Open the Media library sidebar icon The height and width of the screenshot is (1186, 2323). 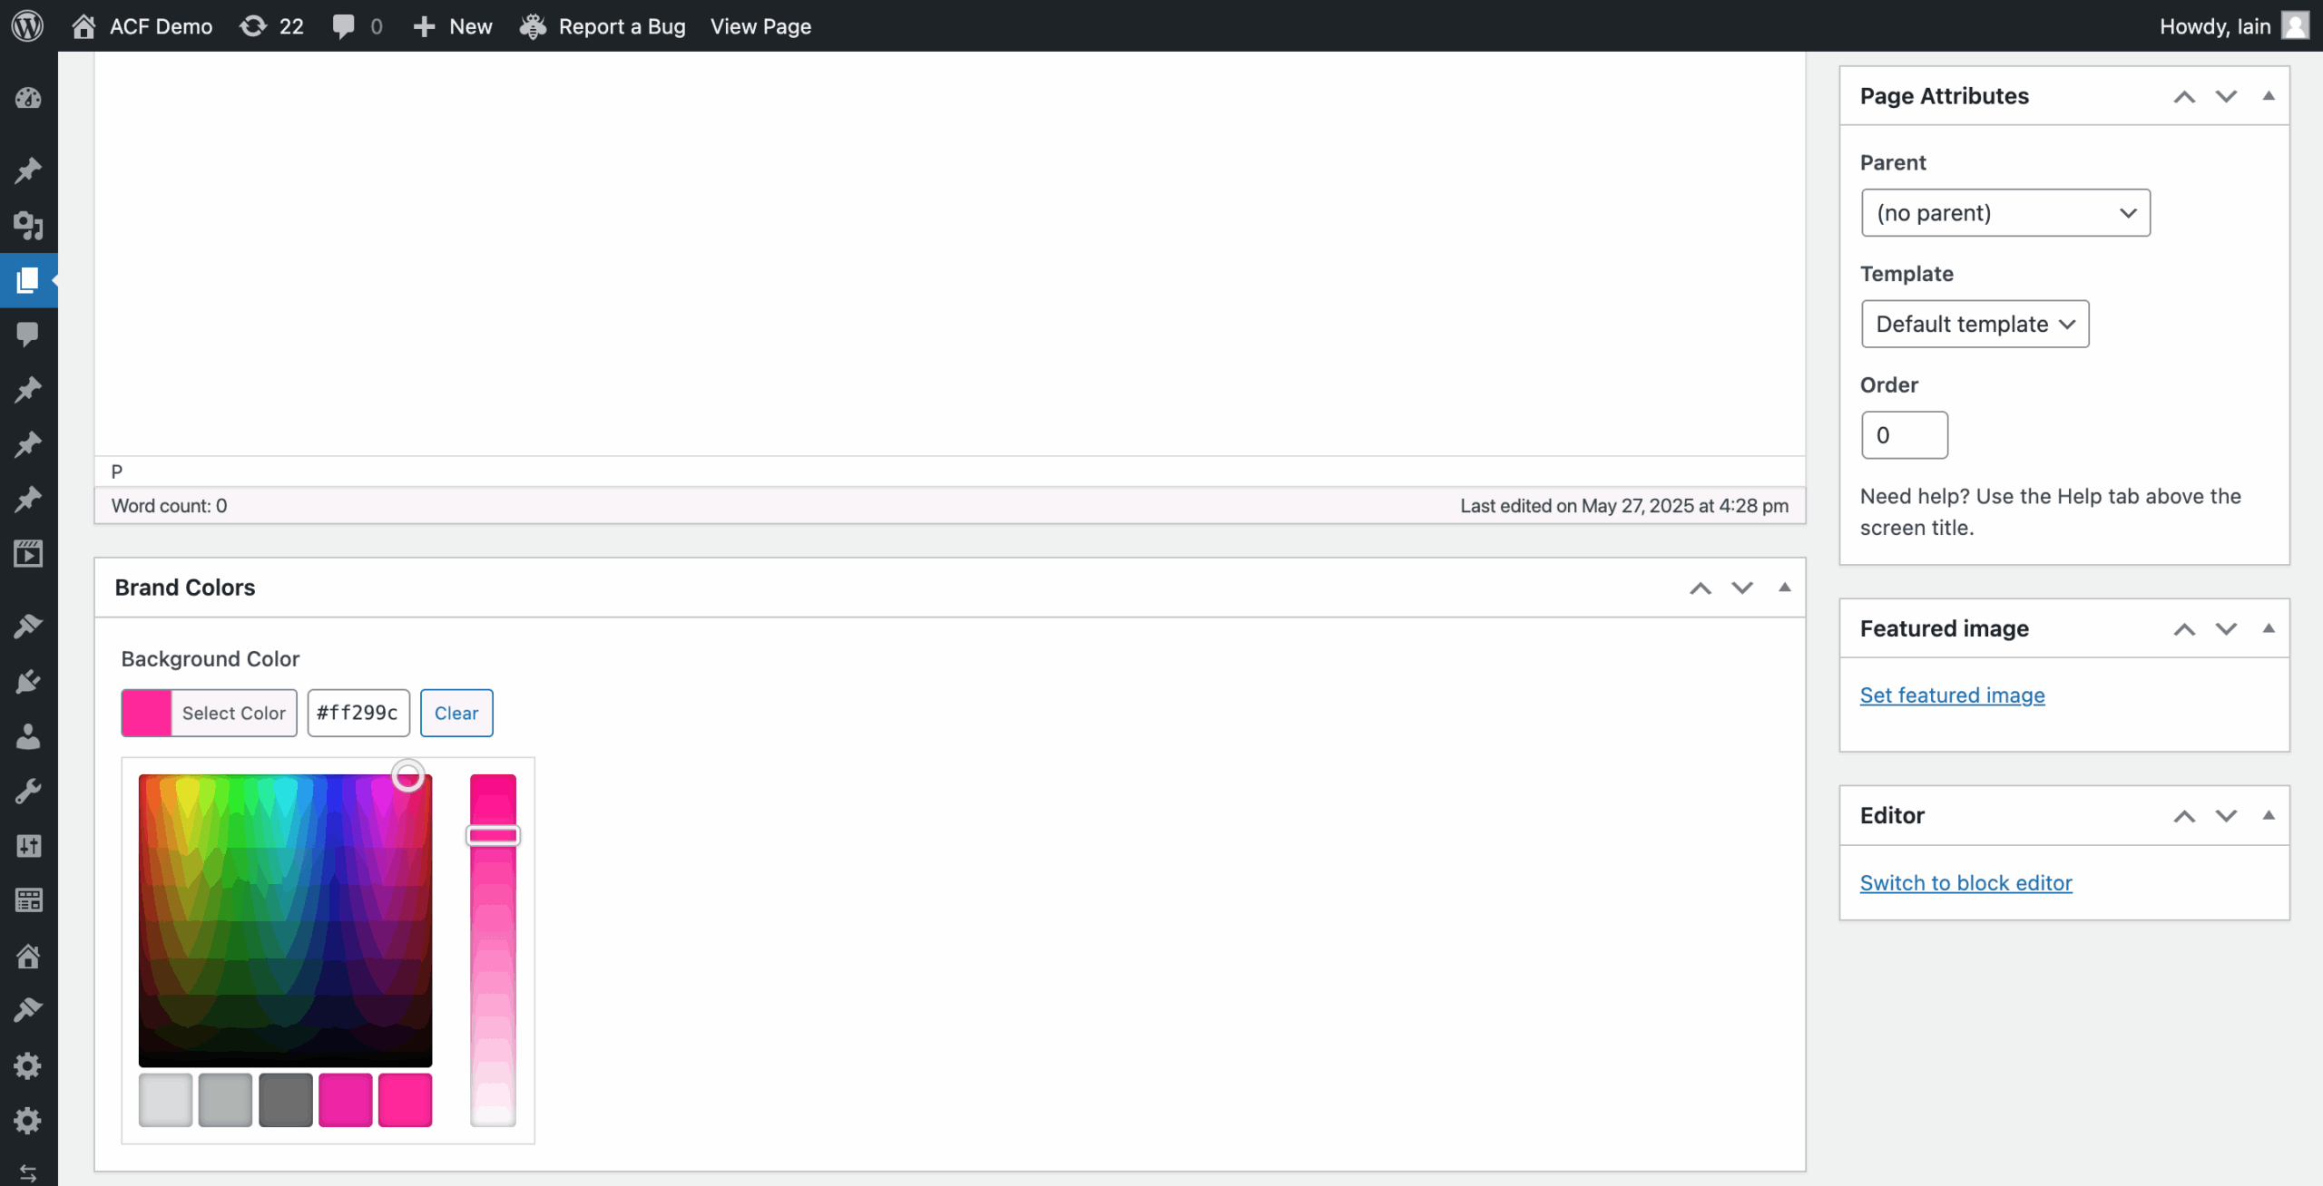pos(28,225)
